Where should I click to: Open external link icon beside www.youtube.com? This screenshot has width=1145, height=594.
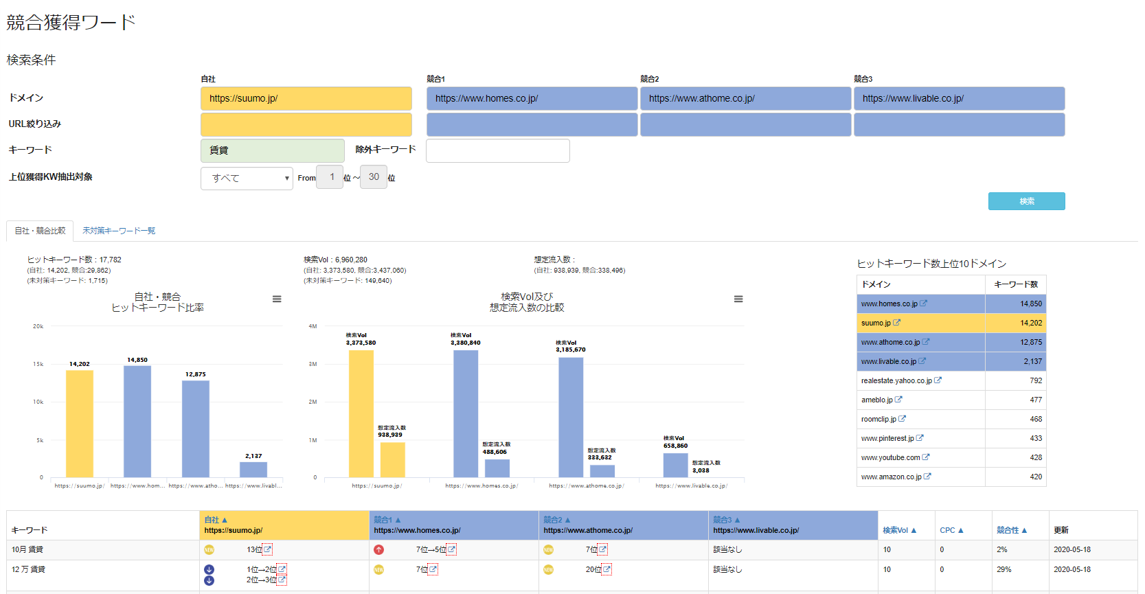(926, 457)
